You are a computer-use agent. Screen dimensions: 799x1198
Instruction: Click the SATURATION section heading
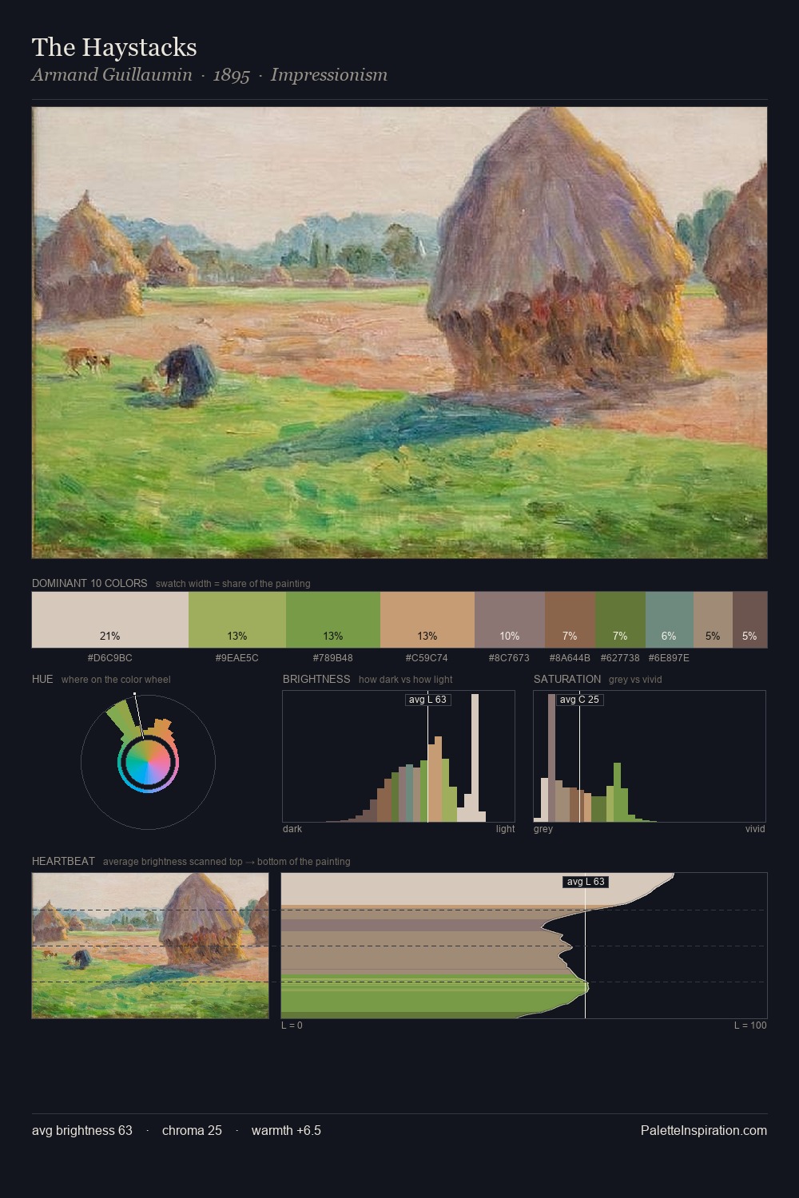tap(567, 679)
